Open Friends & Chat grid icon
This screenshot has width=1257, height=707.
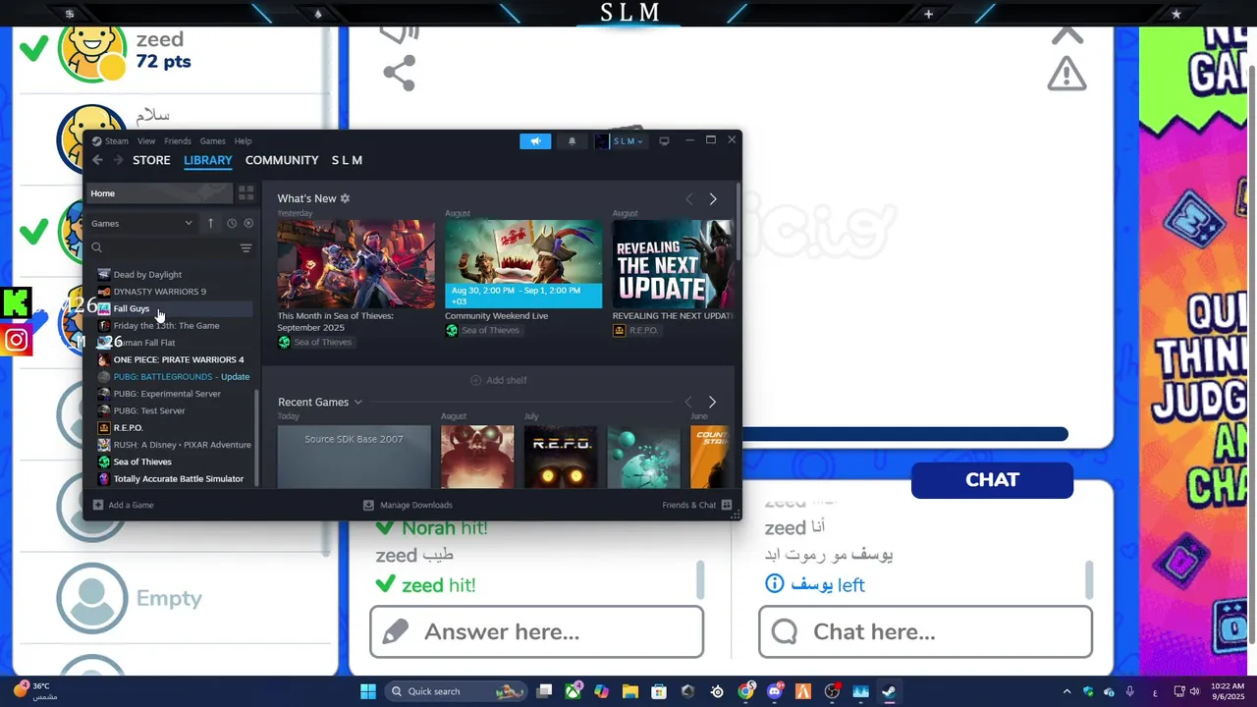(x=727, y=505)
